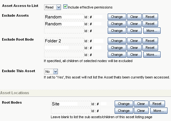
Task: Toggle Include effective permissions checkbox
Action: pos(65,7)
